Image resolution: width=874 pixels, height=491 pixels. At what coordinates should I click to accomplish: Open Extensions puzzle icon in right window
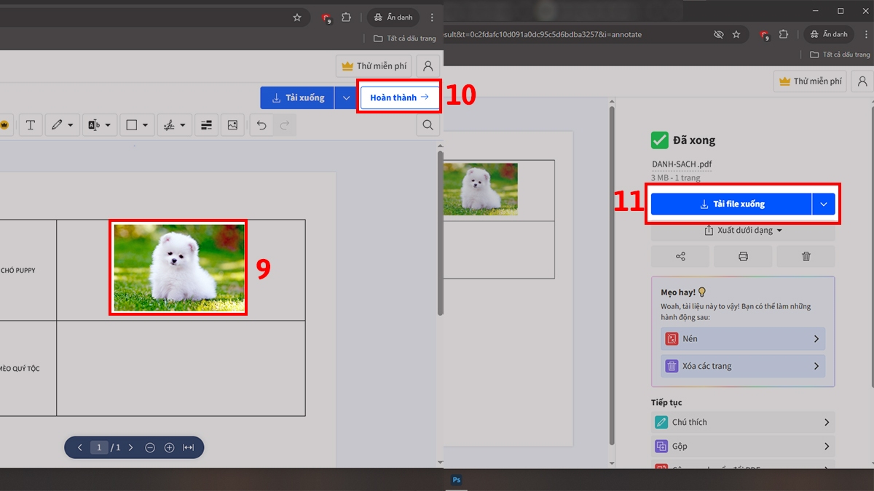784,34
